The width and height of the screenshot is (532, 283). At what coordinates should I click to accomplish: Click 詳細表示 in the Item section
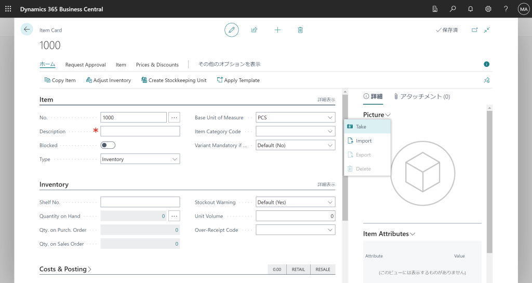click(x=326, y=100)
